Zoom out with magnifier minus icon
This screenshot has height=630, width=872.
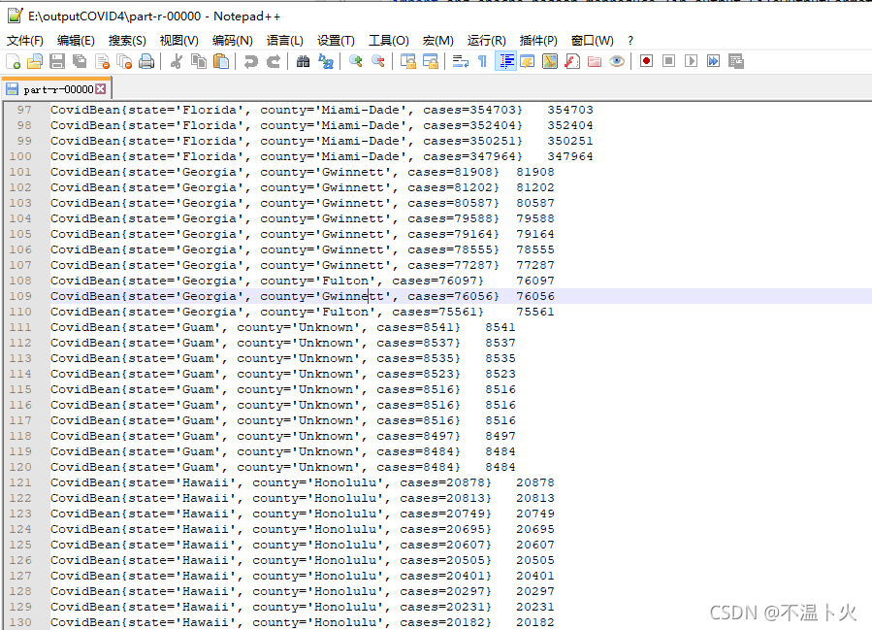[x=378, y=61]
